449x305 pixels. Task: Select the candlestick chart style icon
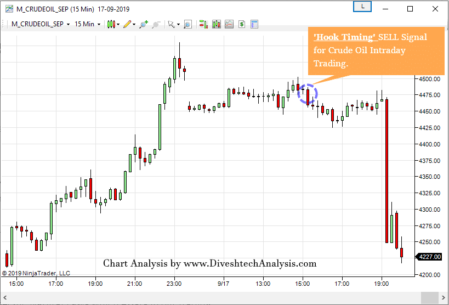point(111,24)
